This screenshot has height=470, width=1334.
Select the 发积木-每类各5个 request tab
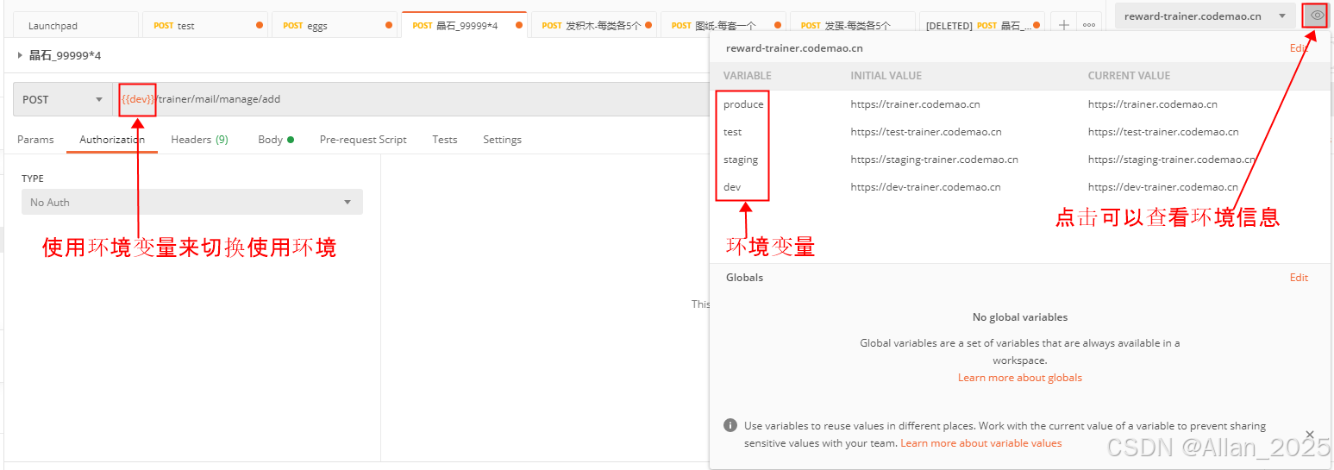594,26
